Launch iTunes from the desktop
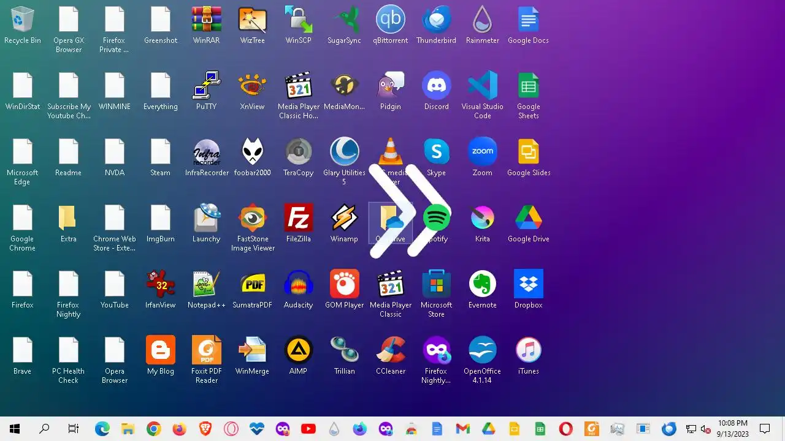This screenshot has height=441, width=785. coord(528,356)
